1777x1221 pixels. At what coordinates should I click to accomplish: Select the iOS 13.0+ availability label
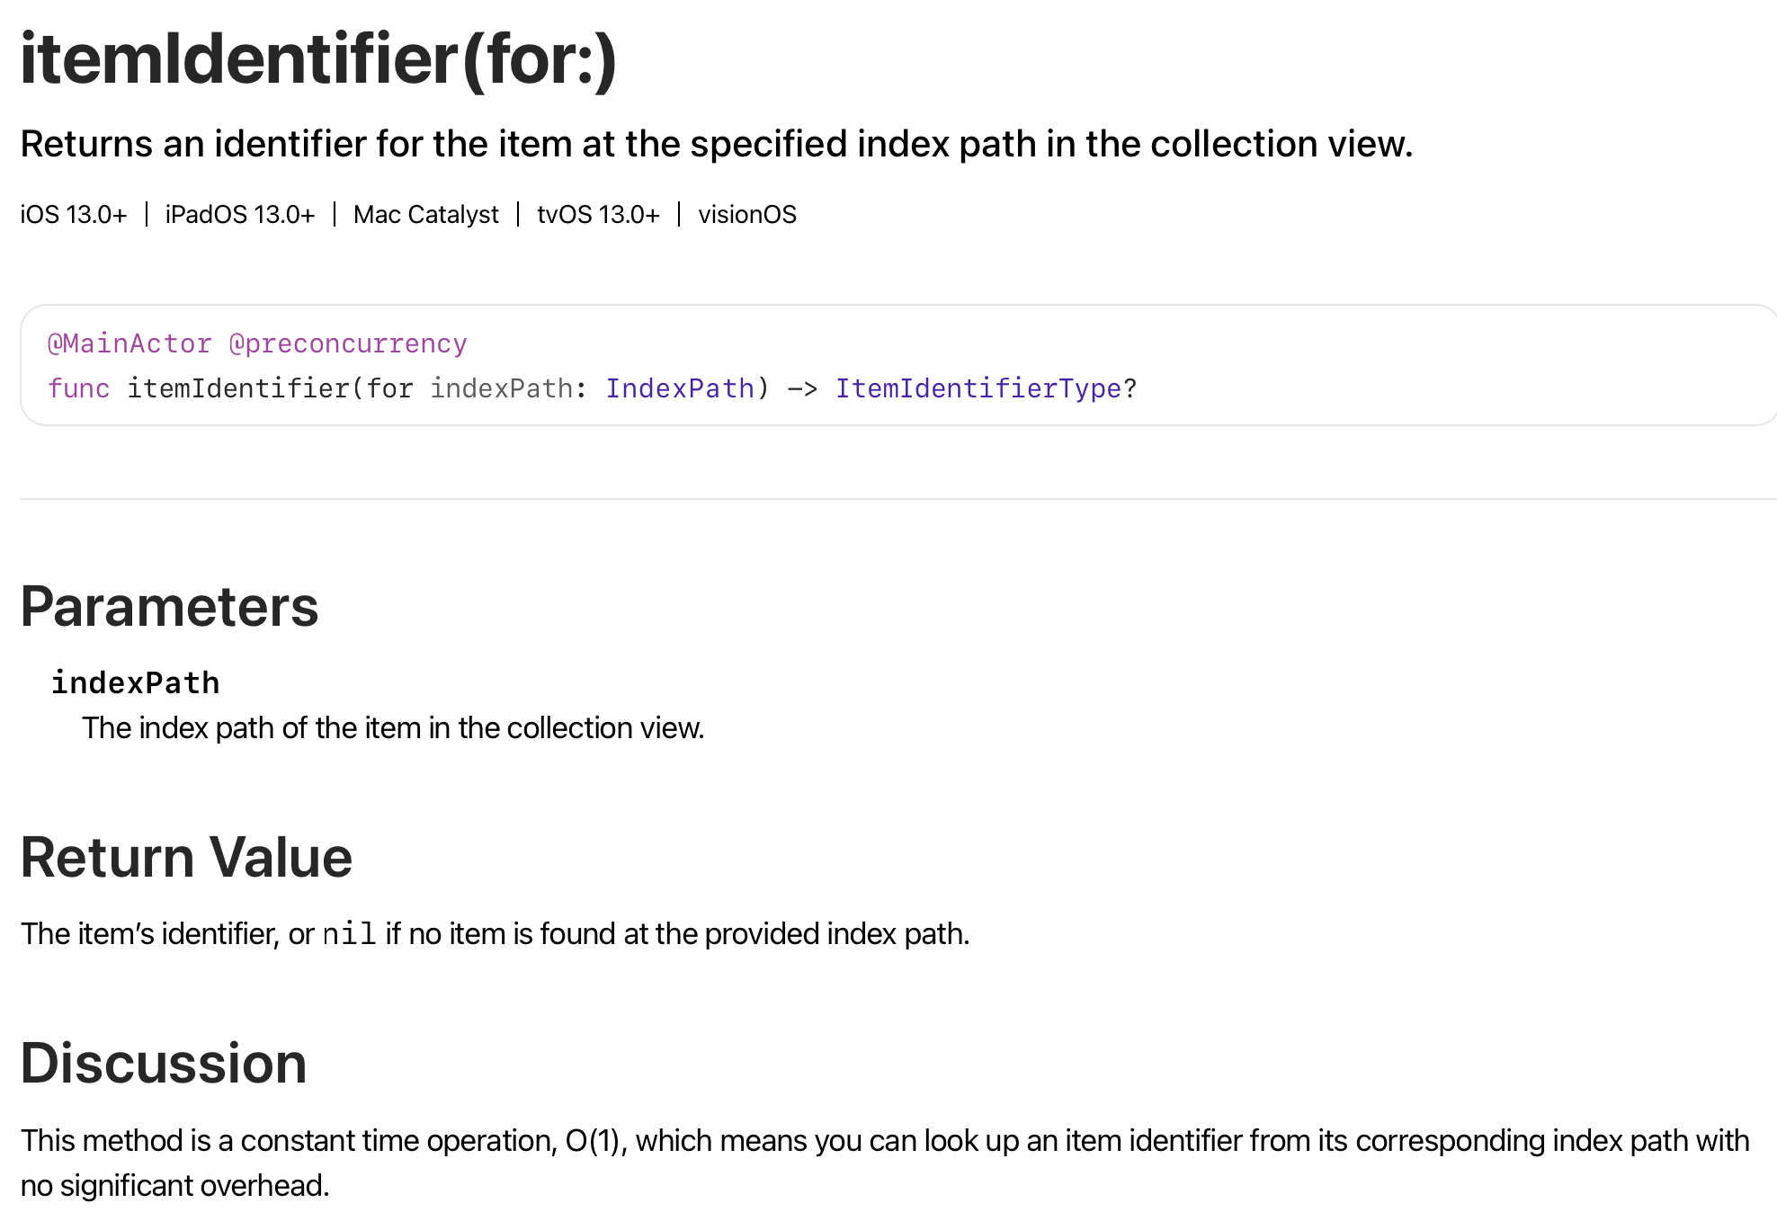pyautogui.click(x=74, y=215)
